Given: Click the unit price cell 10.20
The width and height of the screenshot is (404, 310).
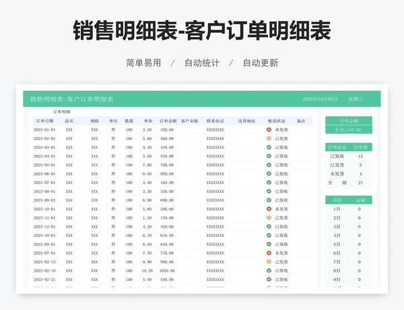Looking at the screenshot, I should click(x=147, y=270).
